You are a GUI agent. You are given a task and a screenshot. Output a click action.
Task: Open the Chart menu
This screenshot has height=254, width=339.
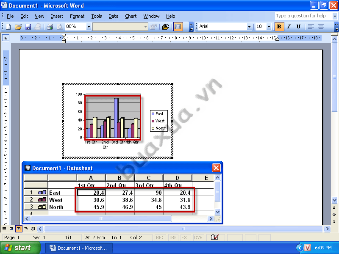click(131, 16)
